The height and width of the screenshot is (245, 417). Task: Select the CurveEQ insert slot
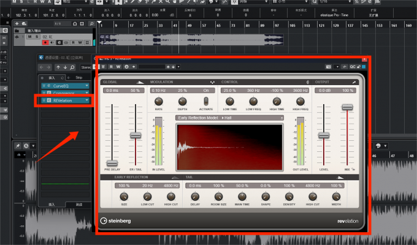(x=65, y=86)
